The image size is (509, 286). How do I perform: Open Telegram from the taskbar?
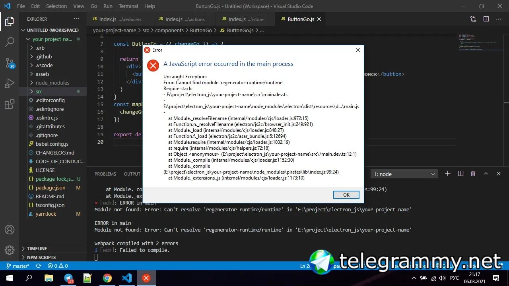coord(68,278)
